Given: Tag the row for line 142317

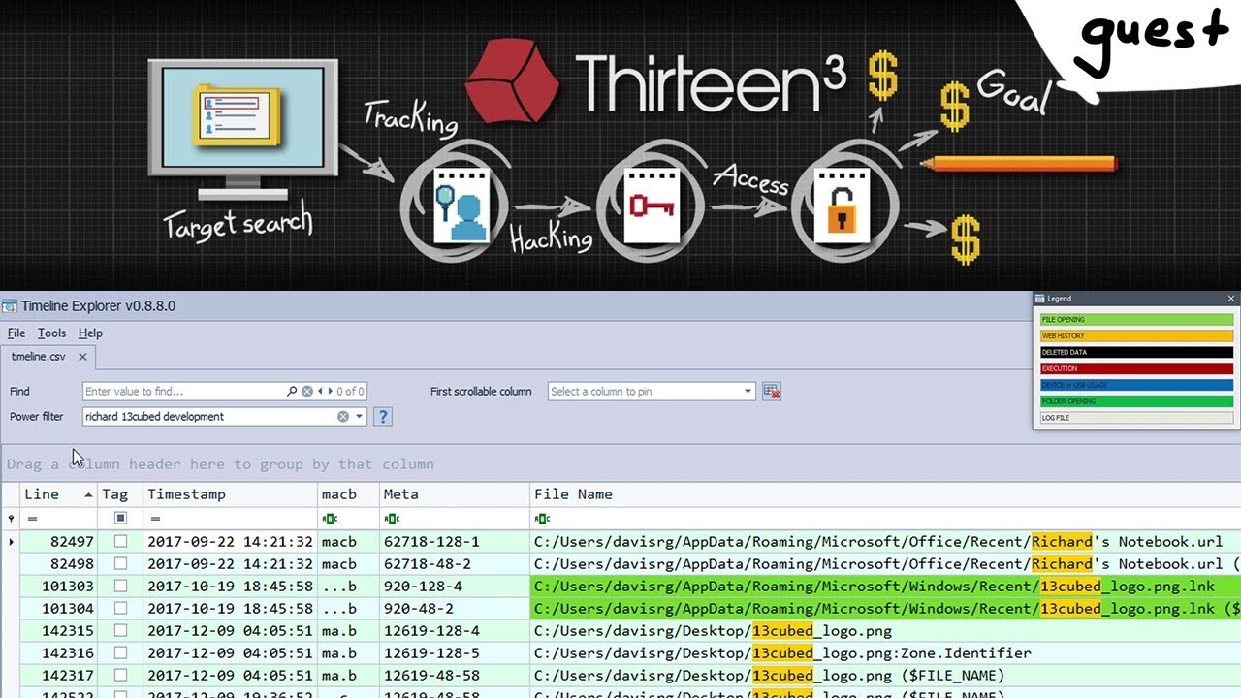Looking at the screenshot, I should (x=120, y=676).
